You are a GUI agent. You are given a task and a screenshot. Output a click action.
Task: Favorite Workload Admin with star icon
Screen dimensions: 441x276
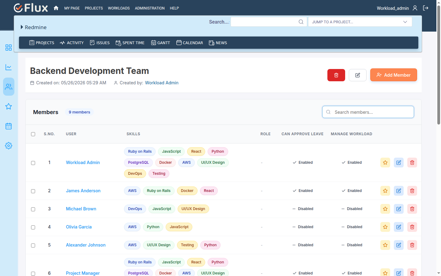tap(385, 163)
